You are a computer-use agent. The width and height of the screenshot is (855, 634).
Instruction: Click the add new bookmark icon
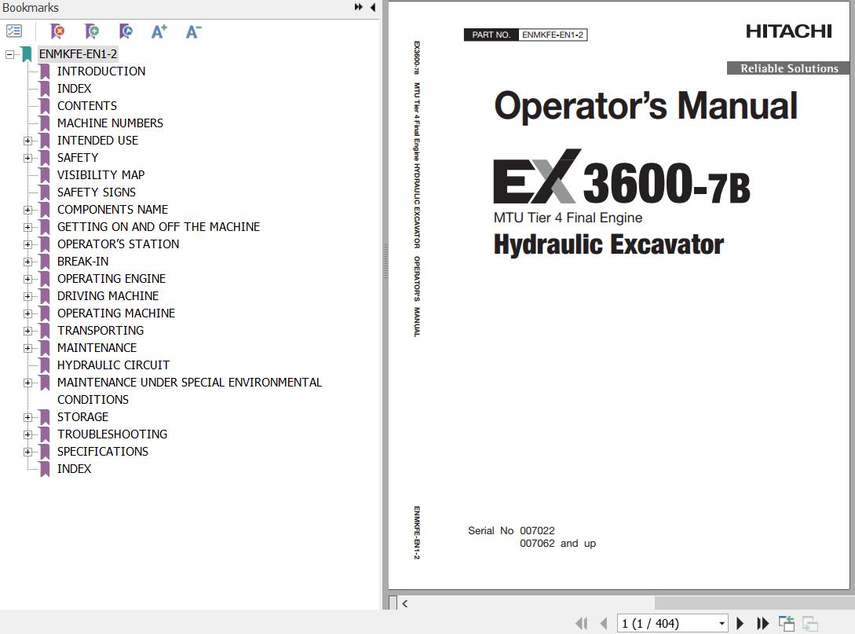point(92,31)
